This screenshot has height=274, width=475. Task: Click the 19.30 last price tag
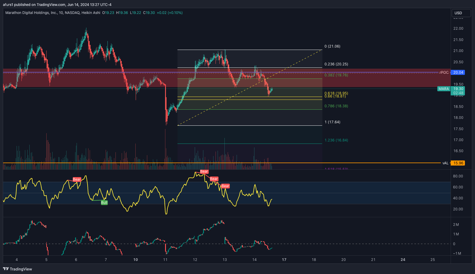pyautogui.click(x=458, y=89)
